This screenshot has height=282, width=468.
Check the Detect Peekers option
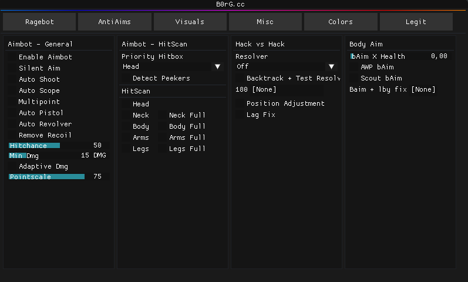(127, 79)
